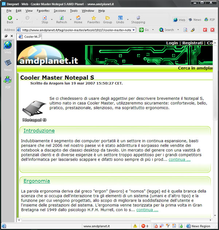Switch to News mode in top-right toolbar

(x=195, y=20)
